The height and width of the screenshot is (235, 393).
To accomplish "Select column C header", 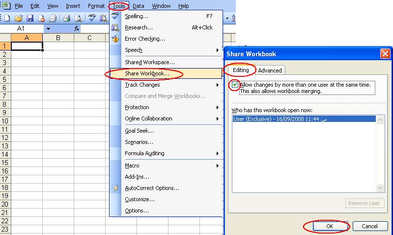I will 89,38.
